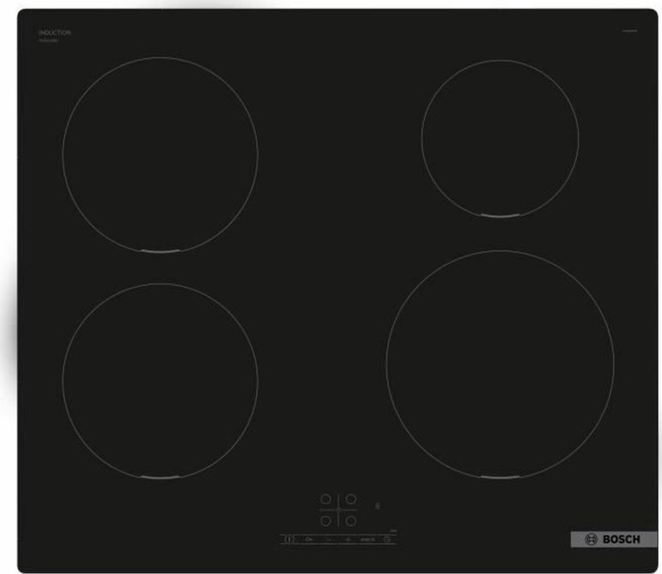Image resolution: width=662 pixels, height=574 pixels.
Task: Tap the plus power level control
Action: pyautogui.click(x=349, y=539)
